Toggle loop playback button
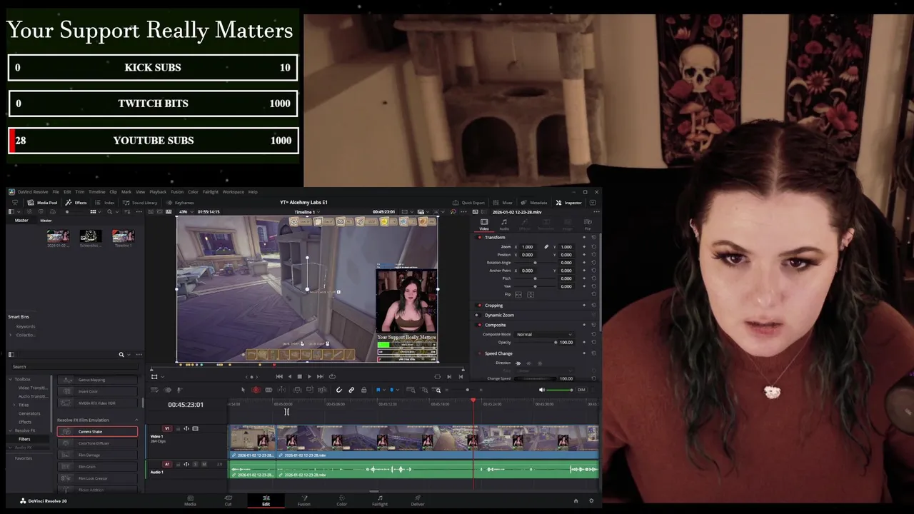The height and width of the screenshot is (514, 914). coord(332,376)
